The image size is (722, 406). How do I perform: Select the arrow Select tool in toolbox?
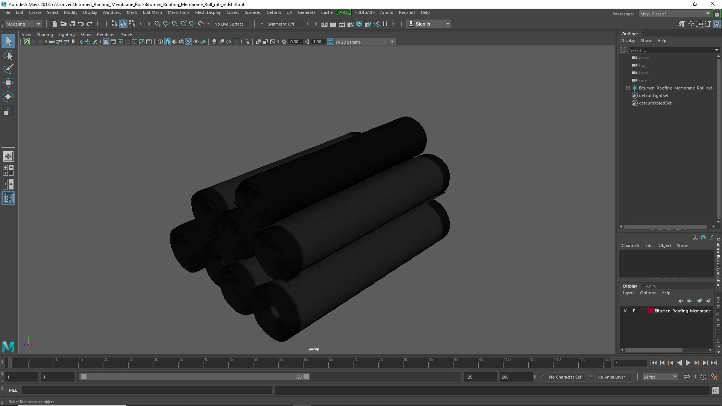point(8,41)
